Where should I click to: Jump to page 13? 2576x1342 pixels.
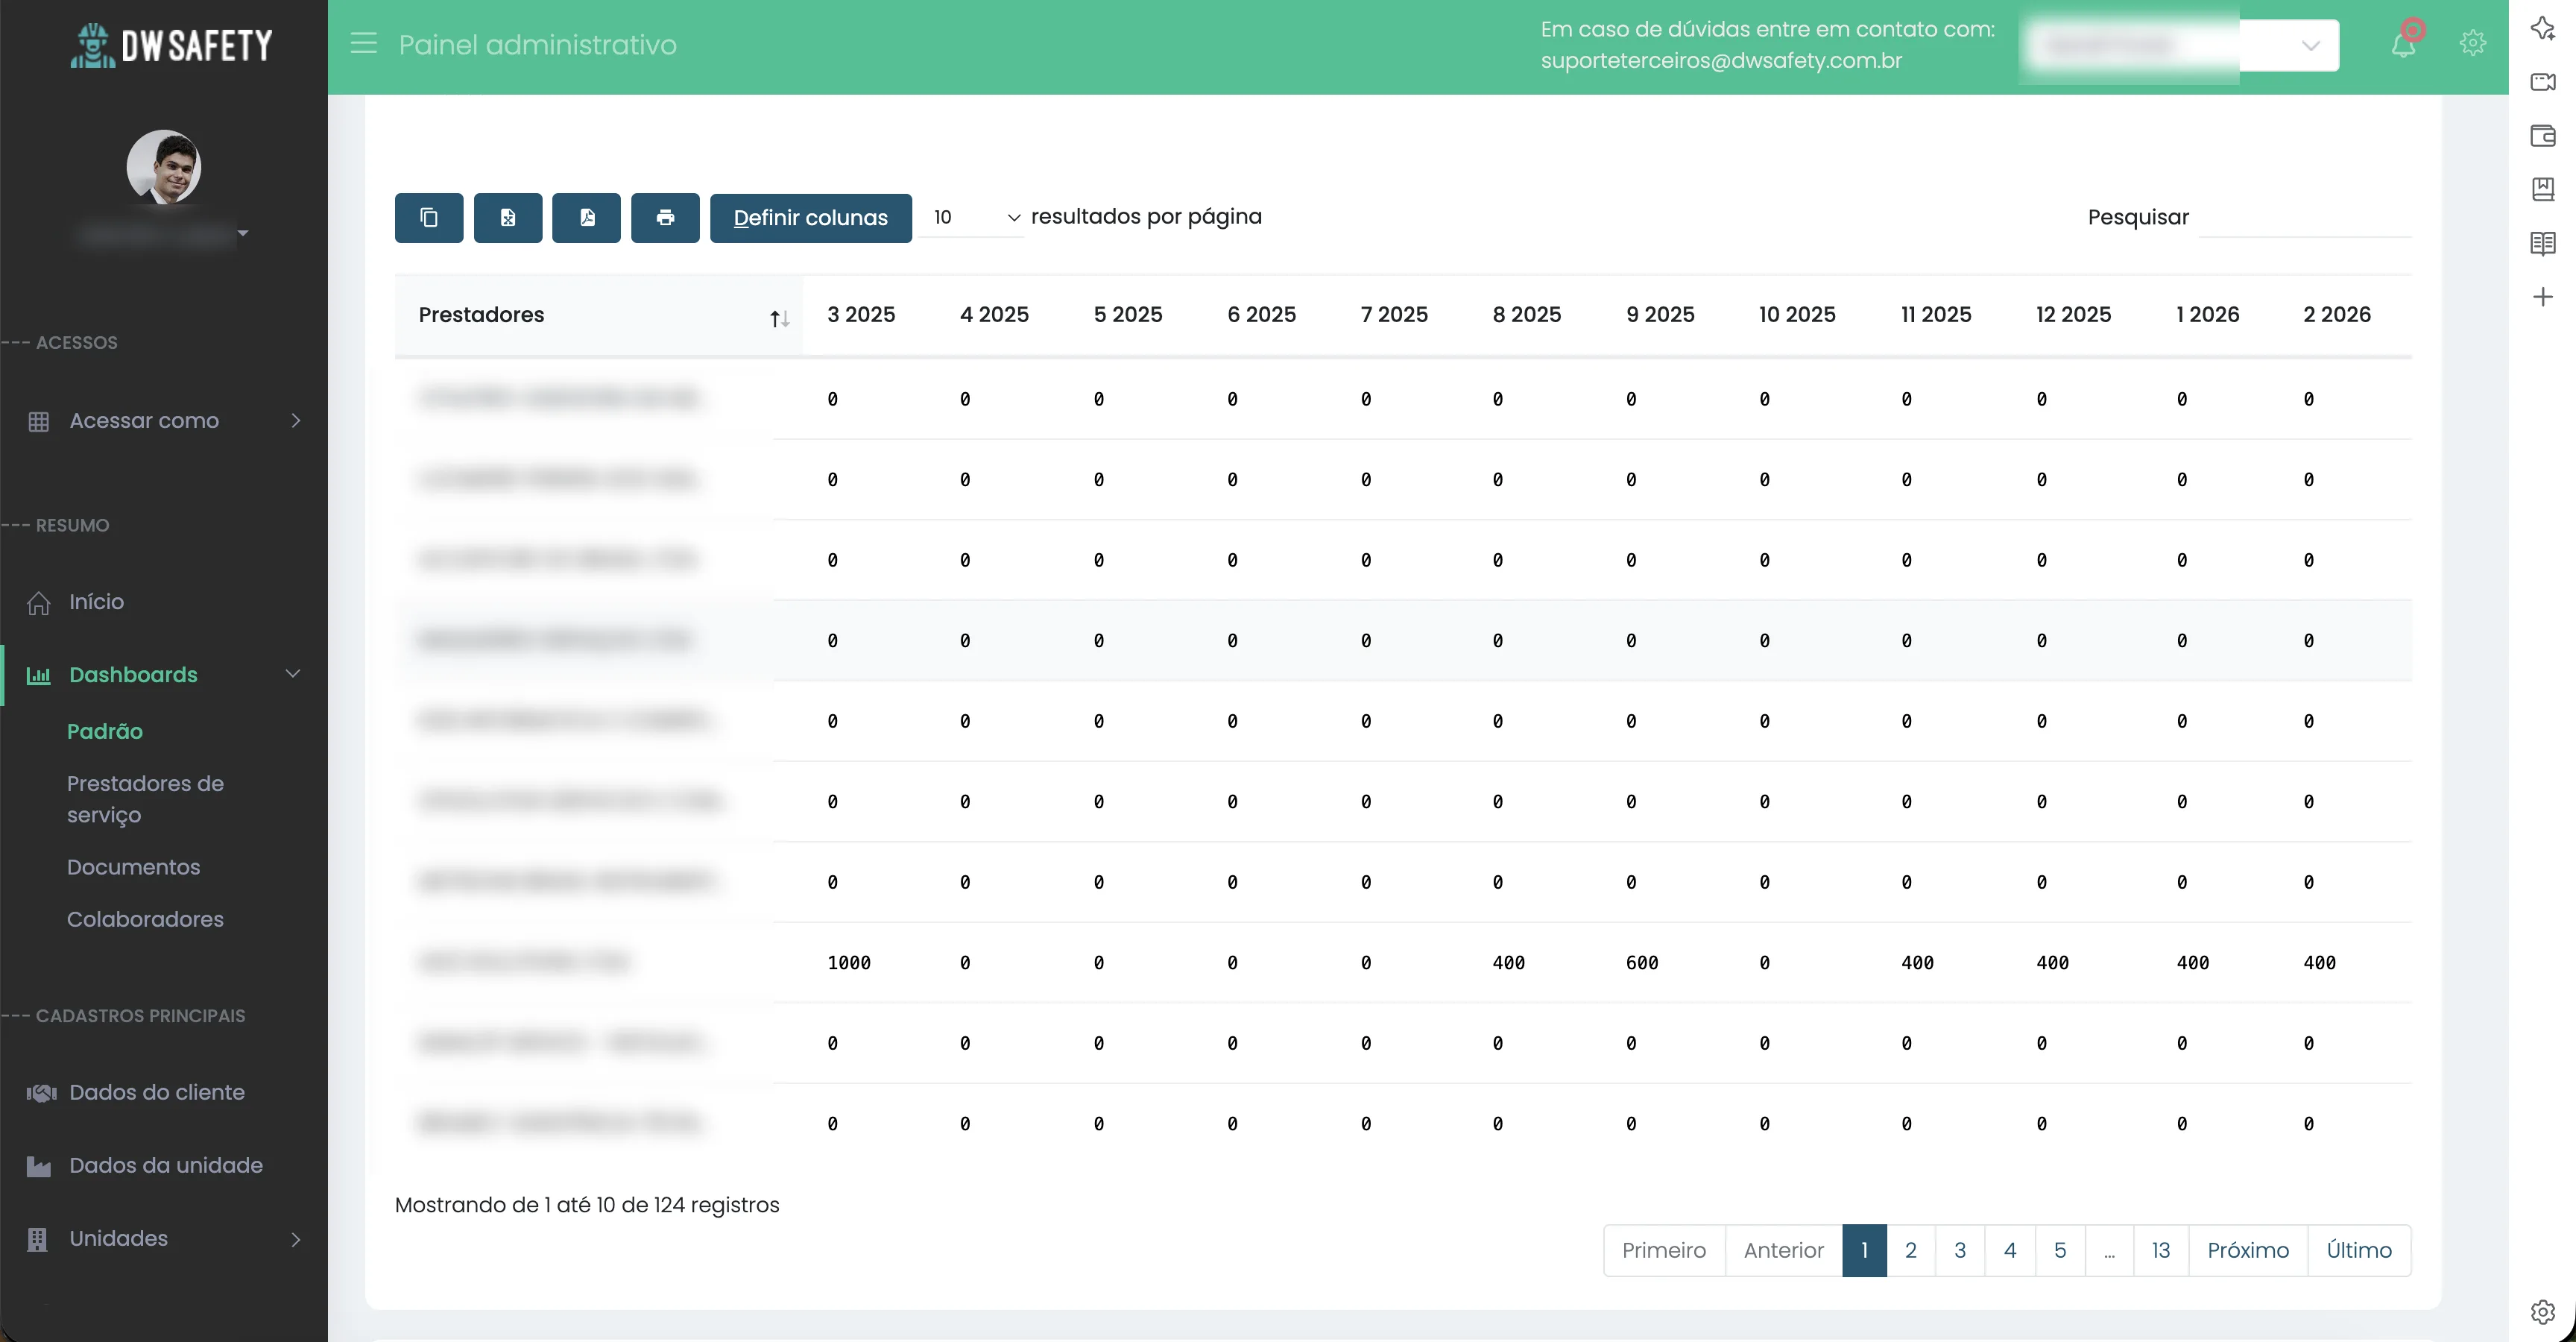(x=2160, y=1250)
